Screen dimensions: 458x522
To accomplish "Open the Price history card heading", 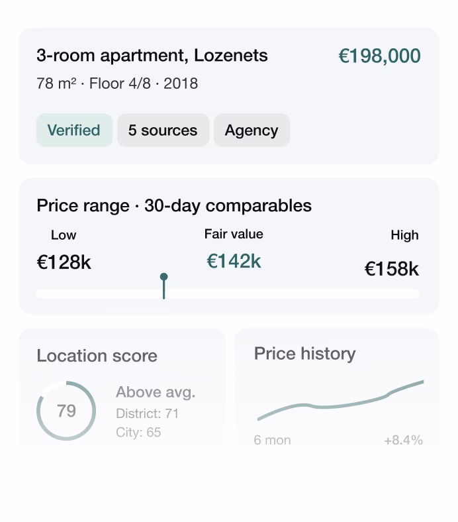I will point(304,353).
